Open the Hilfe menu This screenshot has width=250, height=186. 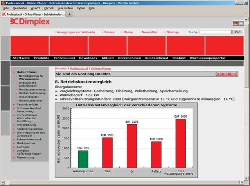(x=92, y=8)
